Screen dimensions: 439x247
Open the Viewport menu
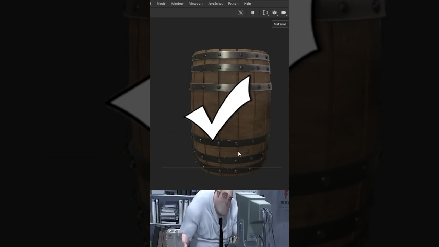(x=196, y=4)
